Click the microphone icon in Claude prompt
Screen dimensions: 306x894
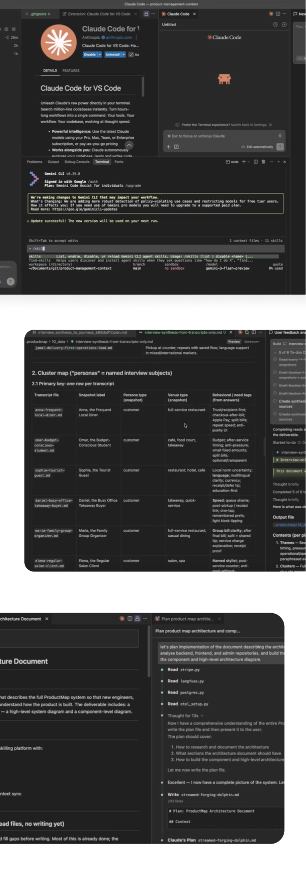(280, 136)
